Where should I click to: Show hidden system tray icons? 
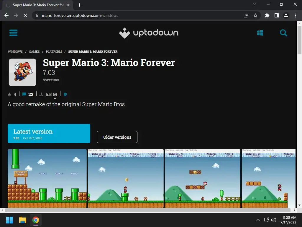[x=258, y=220]
